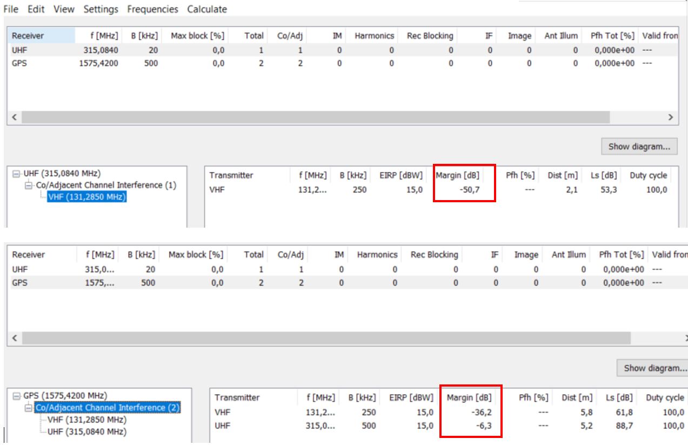
Task: Click Ls [dB] header above 61,8
Action: pyautogui.click(x=618, y=397)
